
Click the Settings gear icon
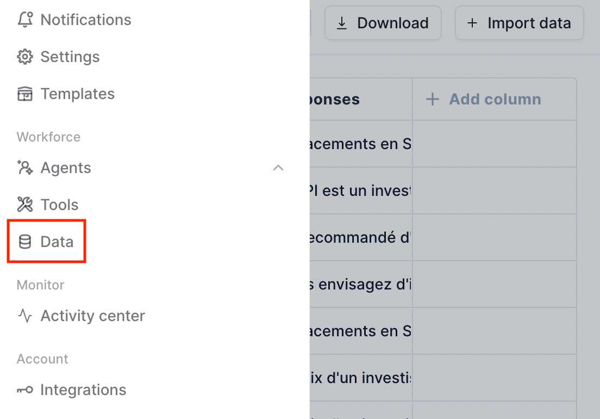click(x=25, y=57)
